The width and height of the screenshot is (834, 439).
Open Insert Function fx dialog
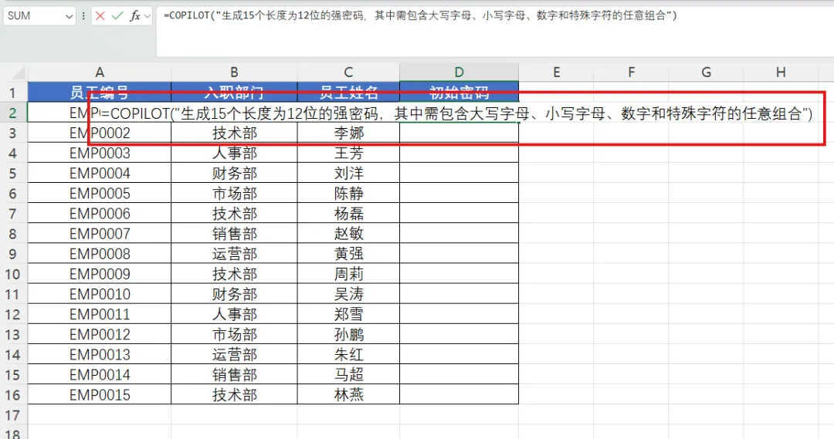tap(135, 16)
